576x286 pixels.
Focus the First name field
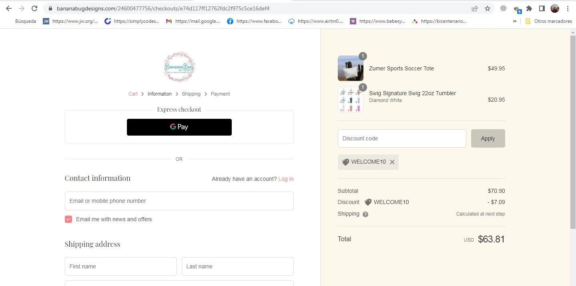(x=121, y=266)
